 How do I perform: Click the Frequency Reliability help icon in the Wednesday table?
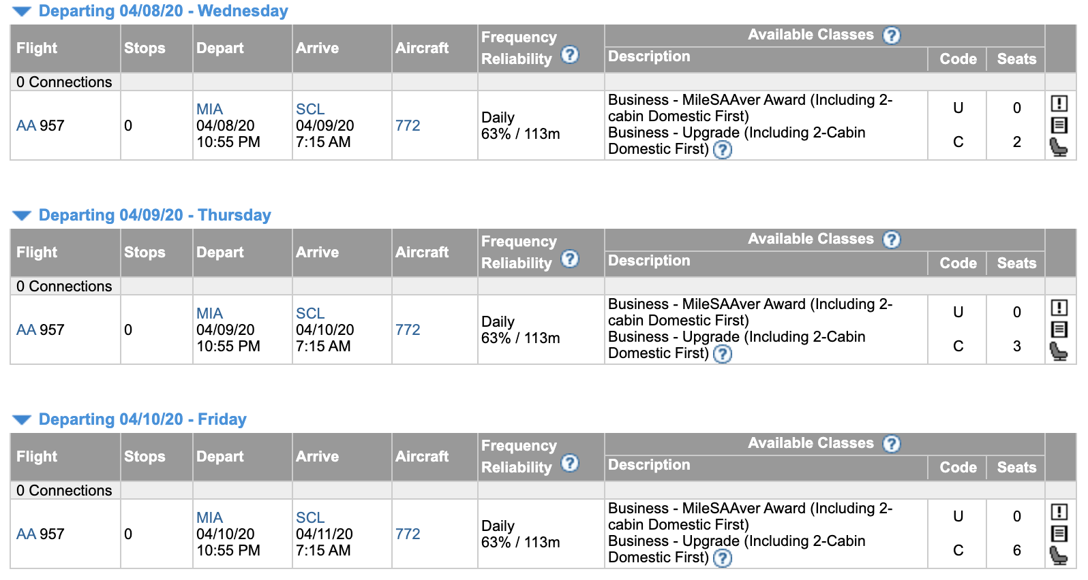tap(570, 54)
